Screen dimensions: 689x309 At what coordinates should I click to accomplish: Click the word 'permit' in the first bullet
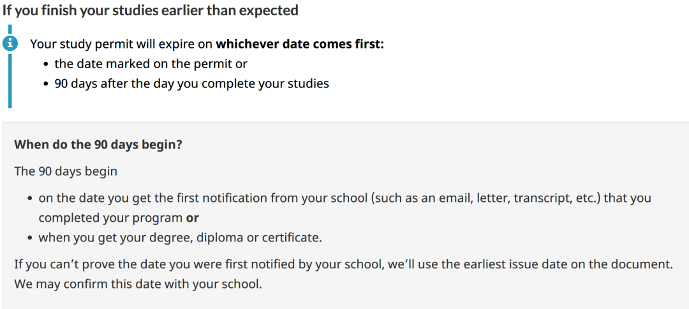(x=211, y=64)
